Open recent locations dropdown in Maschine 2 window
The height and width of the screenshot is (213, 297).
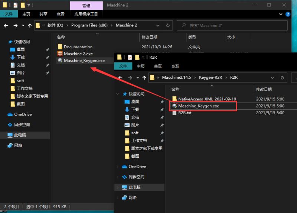tap(23, 25)
